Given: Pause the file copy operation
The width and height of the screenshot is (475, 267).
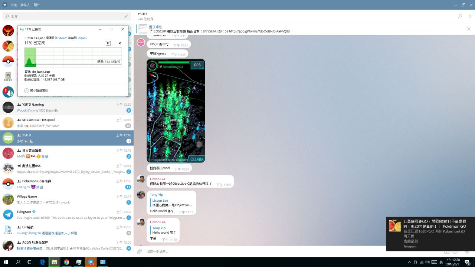Looking at the screenshot, I should point(108,43).
